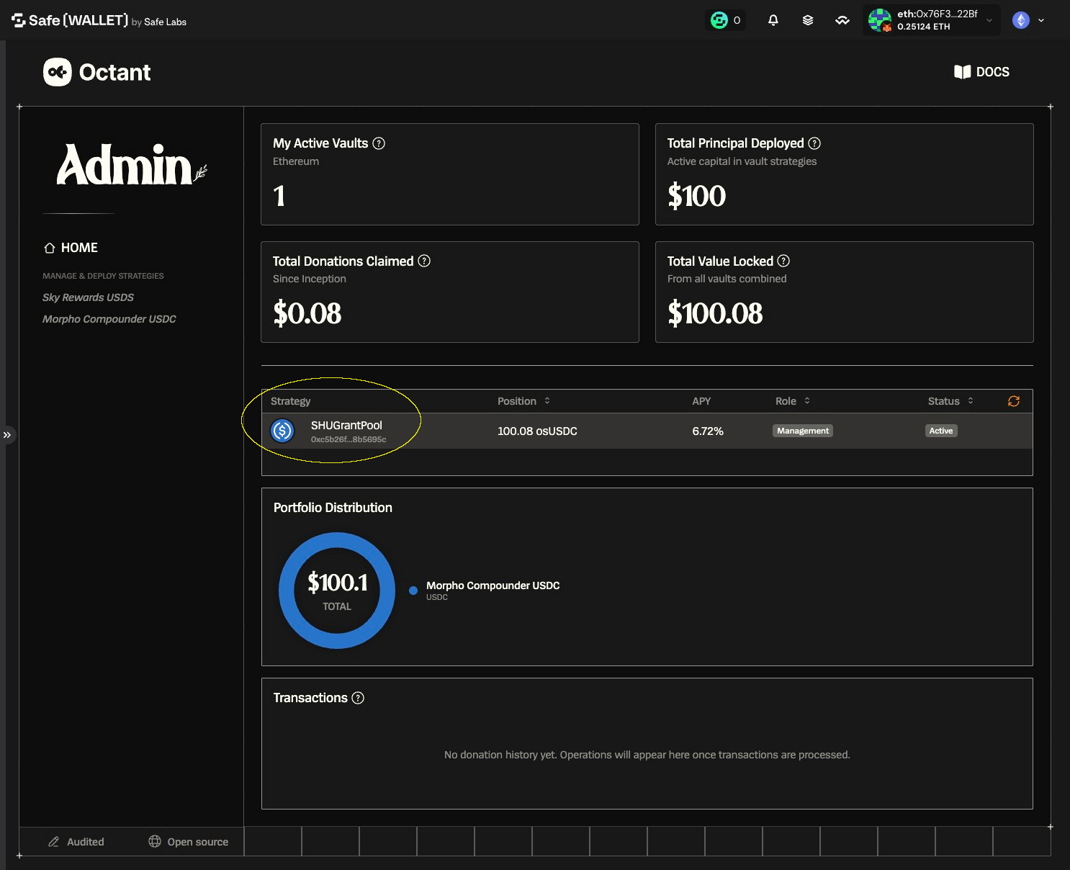Expand the network selector chevron
Image resolution: width=1070 pixels, height=870 pixels.
[1041, 20]
